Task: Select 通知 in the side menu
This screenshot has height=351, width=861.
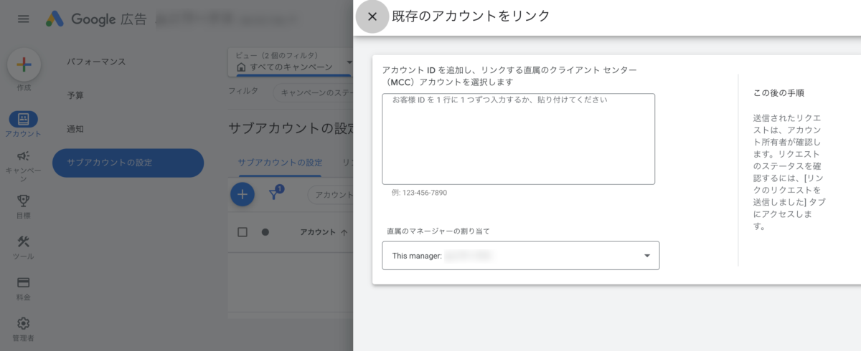Action: (x=75, y=129)
